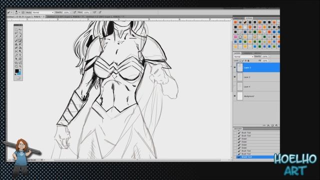Select the Clone Stamp tool
This screenshot has height=180, width=320.
click(16, 44)
